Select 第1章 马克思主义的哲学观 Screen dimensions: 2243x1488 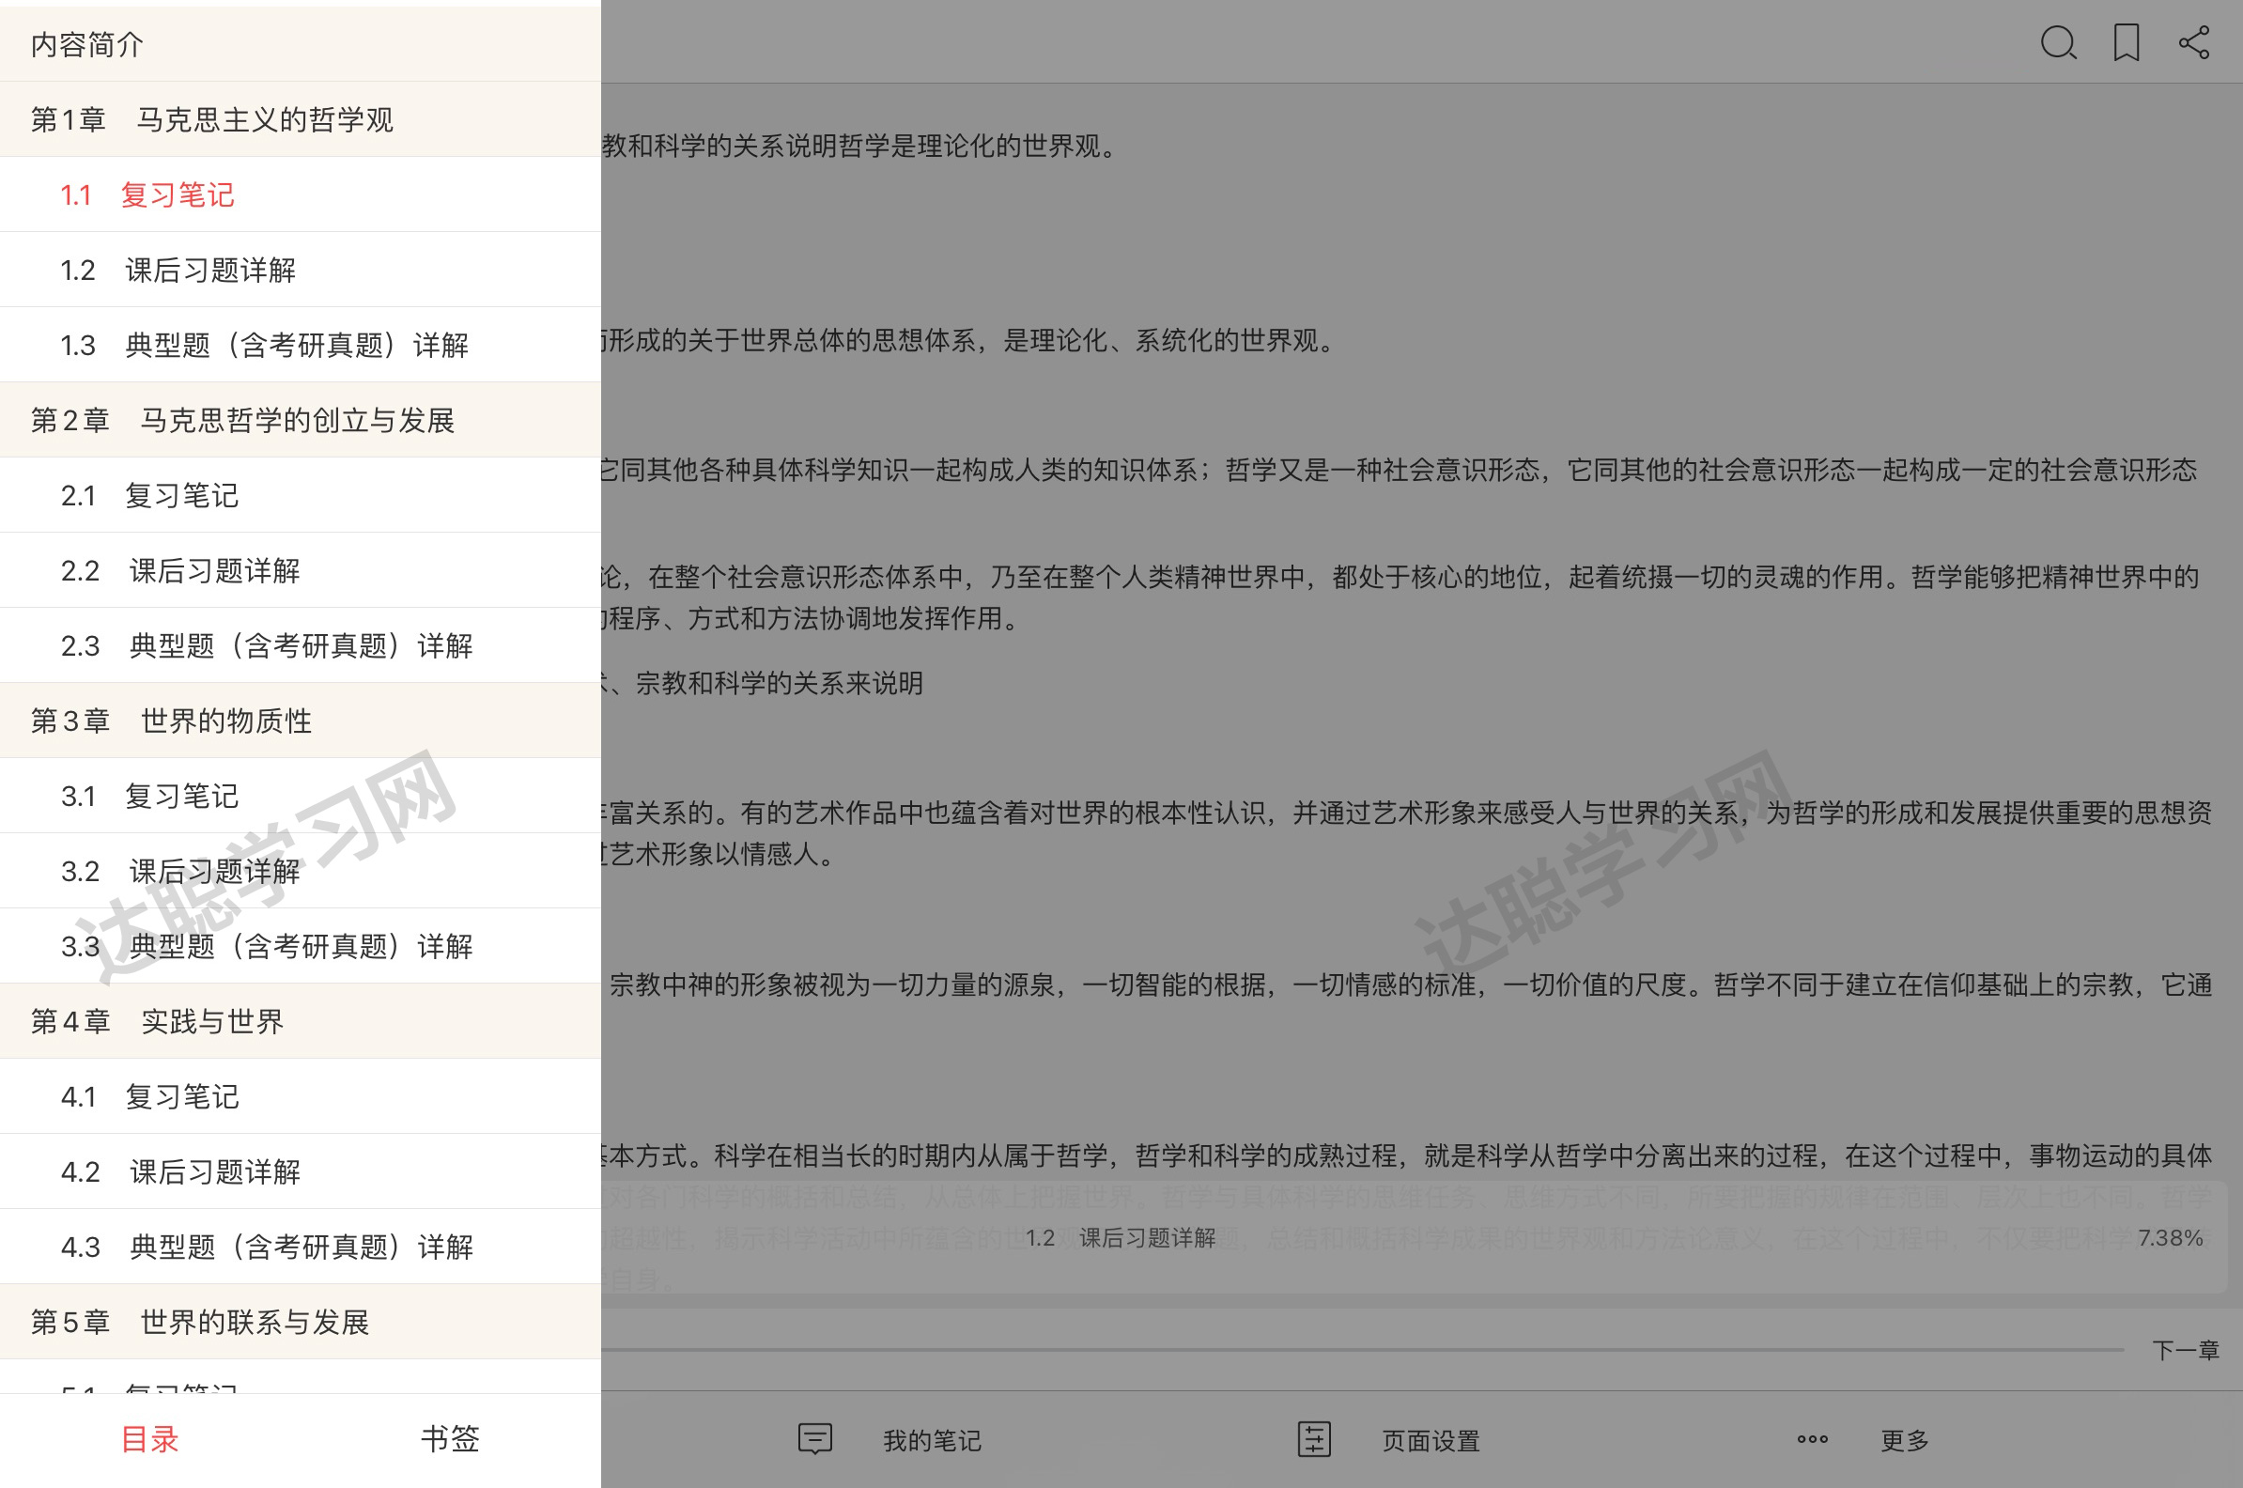pyautogui.click(x=300, y=118)
